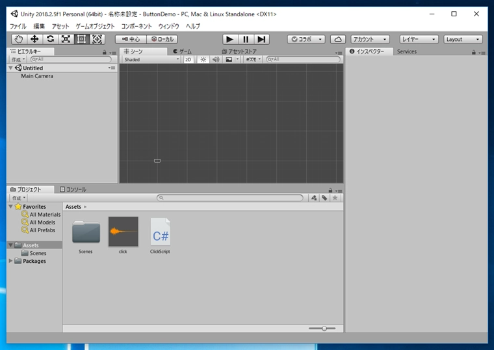Open scene effects dropdown arrow

coord(237,59)
